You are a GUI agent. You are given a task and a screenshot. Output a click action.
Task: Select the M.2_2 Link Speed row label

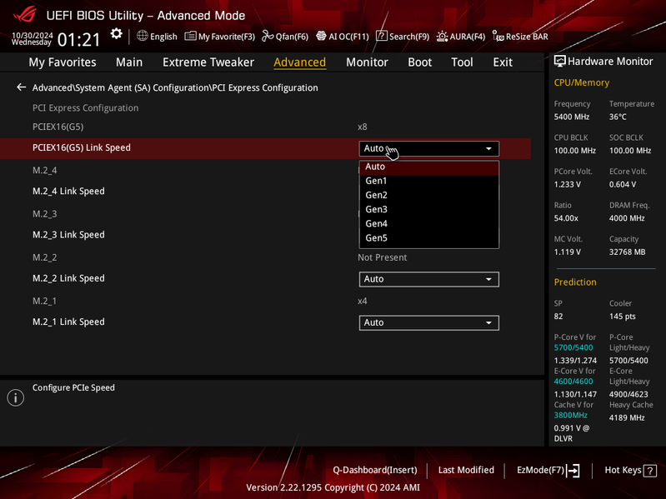click(x=68, y=278)
